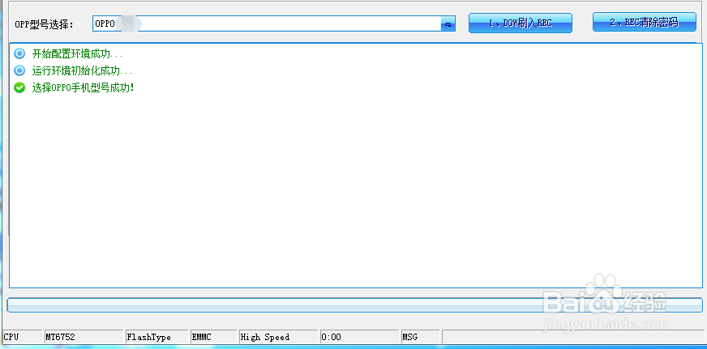
Task: Click green checkmark icon beside 选择OPPO手机型号成功
Action: 19,87
